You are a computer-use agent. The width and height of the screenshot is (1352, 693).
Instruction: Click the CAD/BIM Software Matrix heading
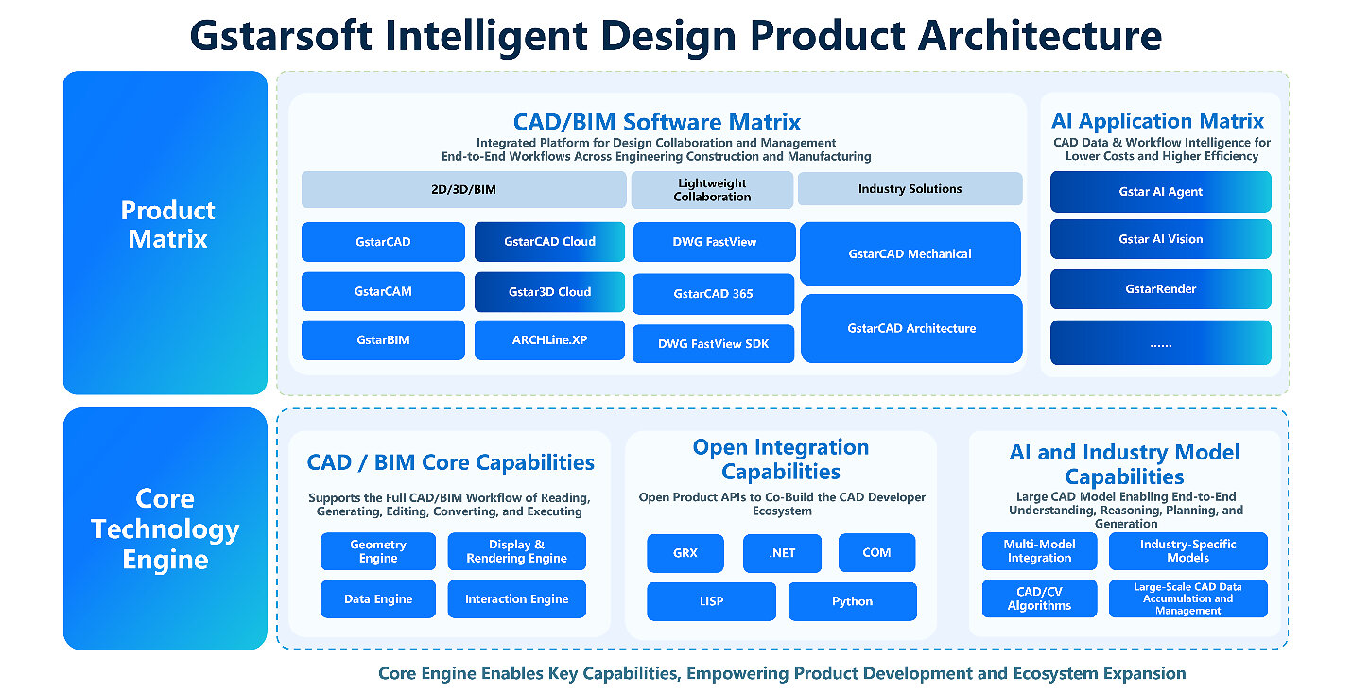[x=657, y=122]
